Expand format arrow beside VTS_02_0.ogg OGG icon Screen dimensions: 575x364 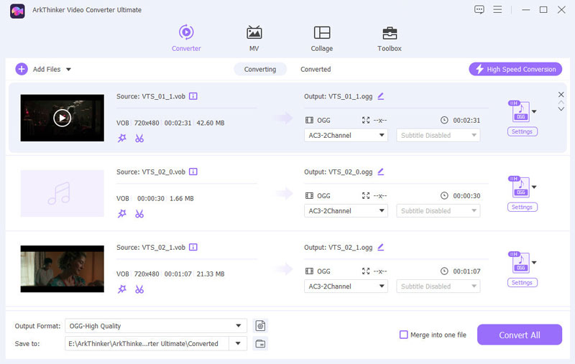coord(534,187)
